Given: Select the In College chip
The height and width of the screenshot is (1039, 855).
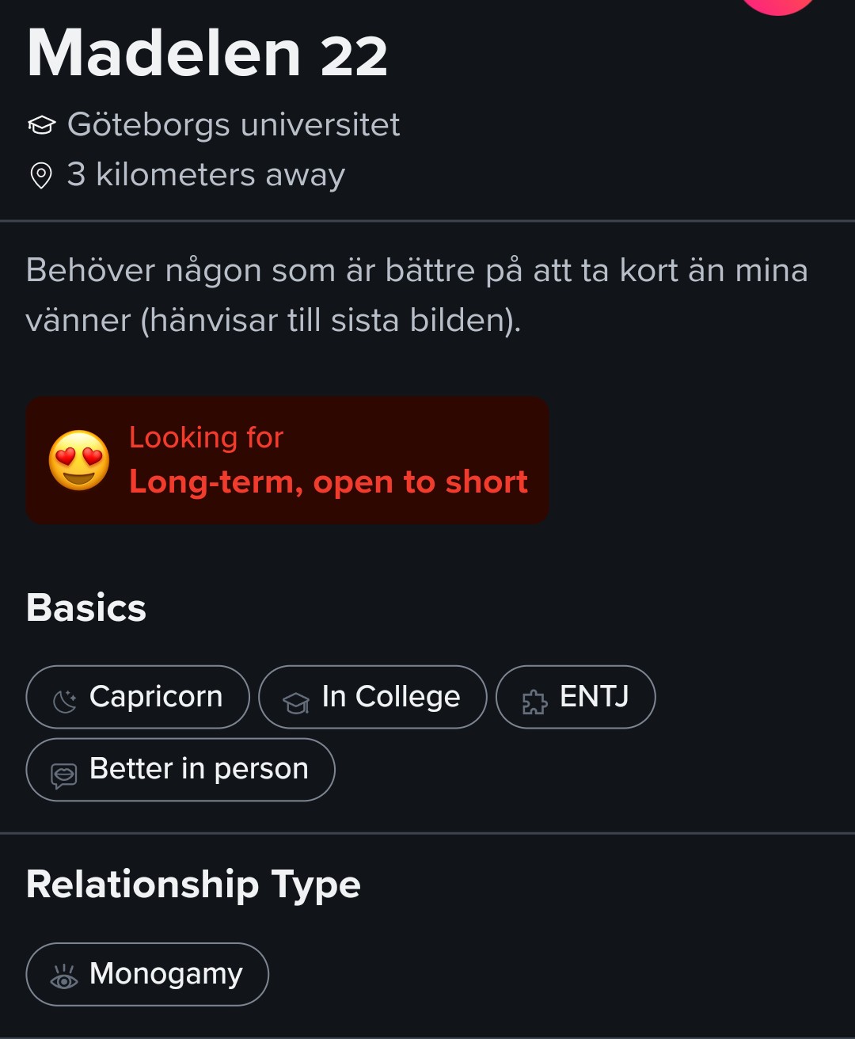Looking at the screenshot, I should [x=372, y=697].
